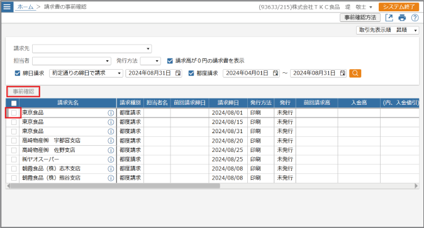Click the 発行 column header
The image size is (424, 228).
(x=285, y=103)
